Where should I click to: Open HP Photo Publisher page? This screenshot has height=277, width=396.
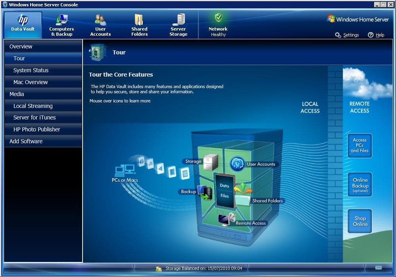pyautogui.click(x=43, y=129)
